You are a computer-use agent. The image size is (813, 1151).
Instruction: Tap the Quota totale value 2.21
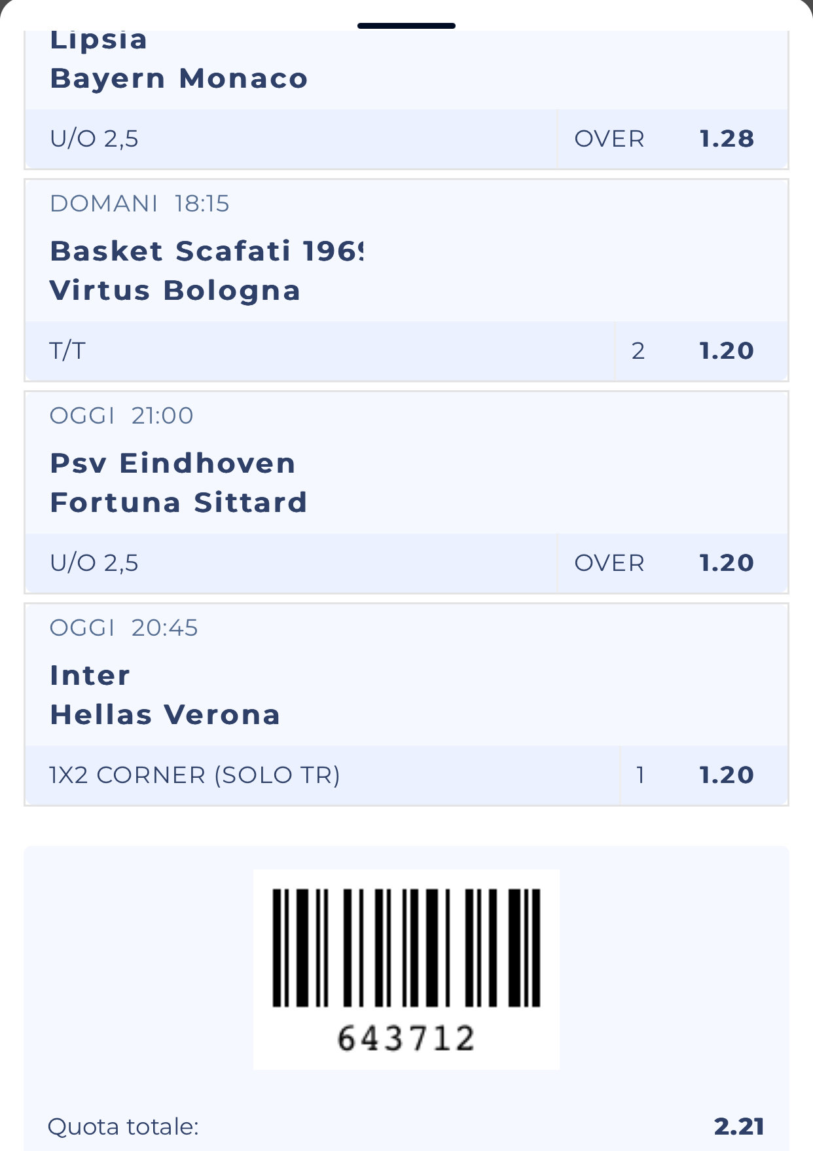coord(739,1127)
